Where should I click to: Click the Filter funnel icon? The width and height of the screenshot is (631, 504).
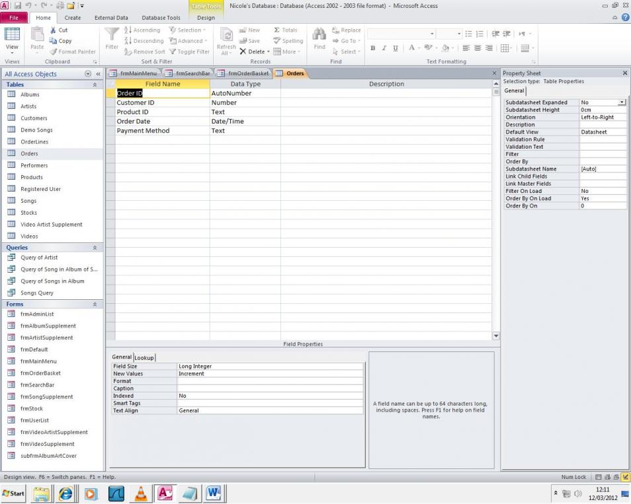pyautogui.click(x=112, y=34)
